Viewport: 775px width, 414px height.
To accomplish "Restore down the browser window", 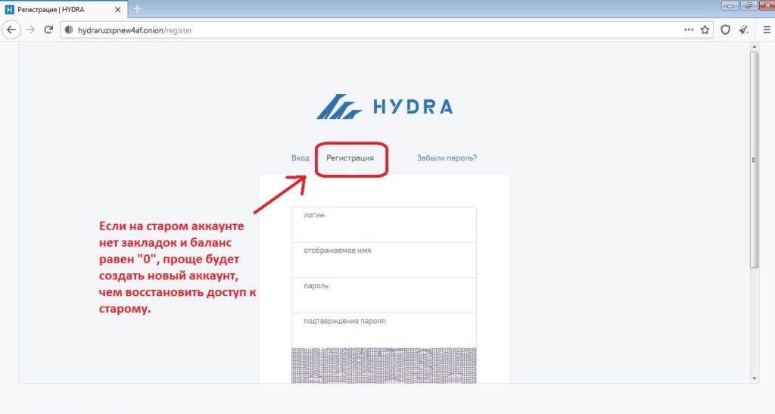I will pos(749,5).
